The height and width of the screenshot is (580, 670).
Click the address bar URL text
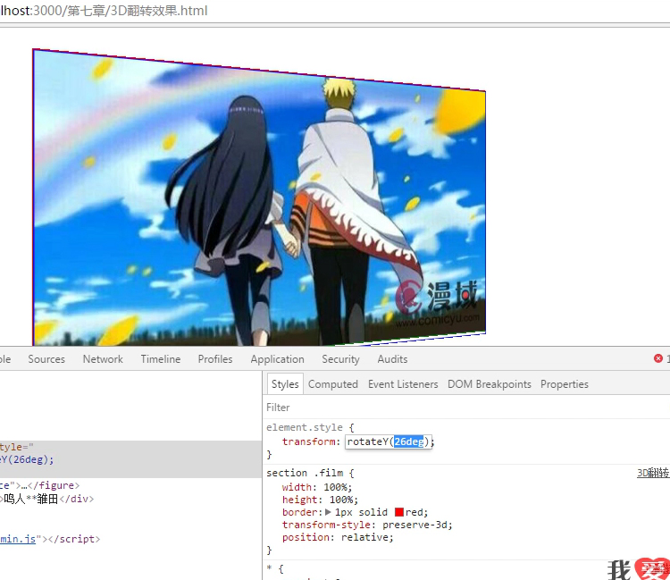(x=104, y=10)
